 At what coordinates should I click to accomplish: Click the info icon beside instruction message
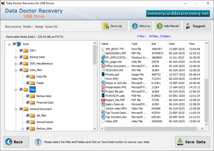click(x=38, y=142)
